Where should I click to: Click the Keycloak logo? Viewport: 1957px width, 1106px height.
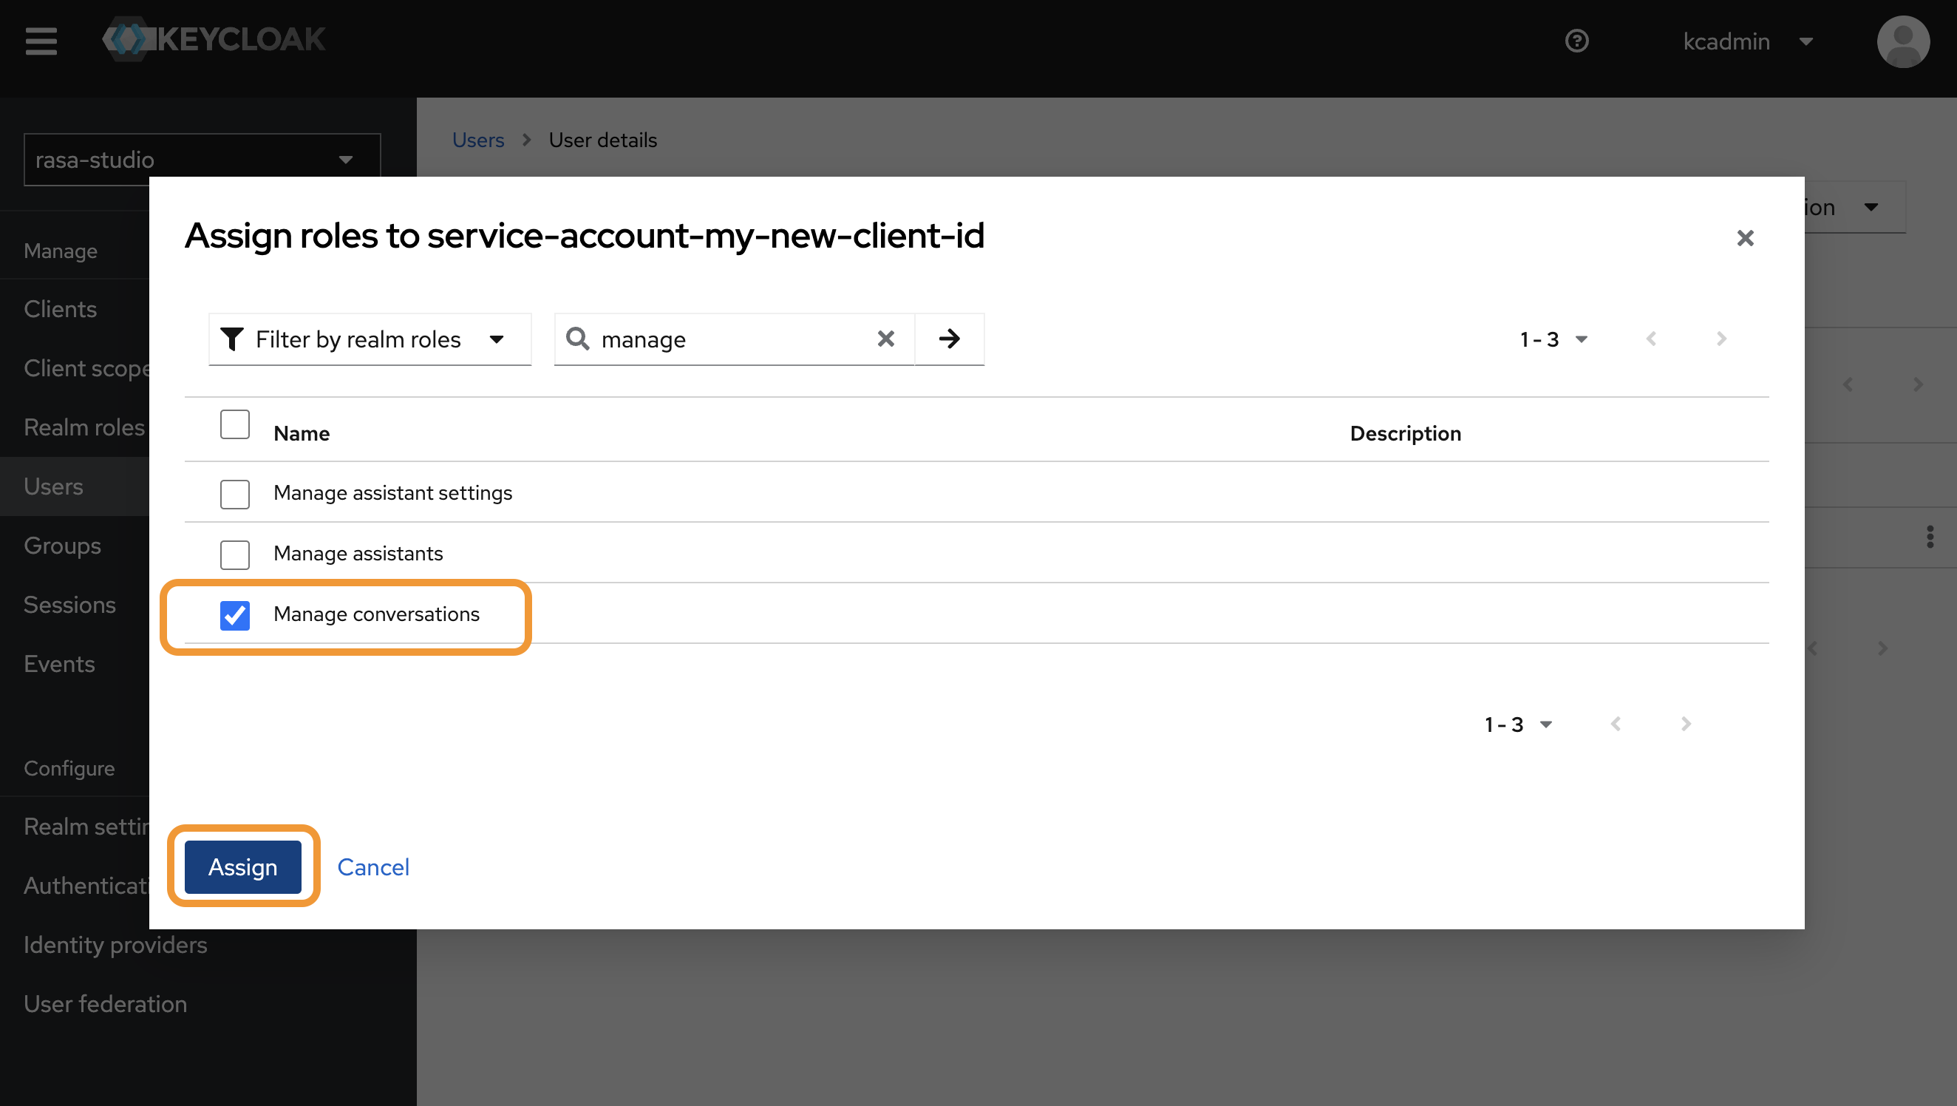[x=214, y=39]
